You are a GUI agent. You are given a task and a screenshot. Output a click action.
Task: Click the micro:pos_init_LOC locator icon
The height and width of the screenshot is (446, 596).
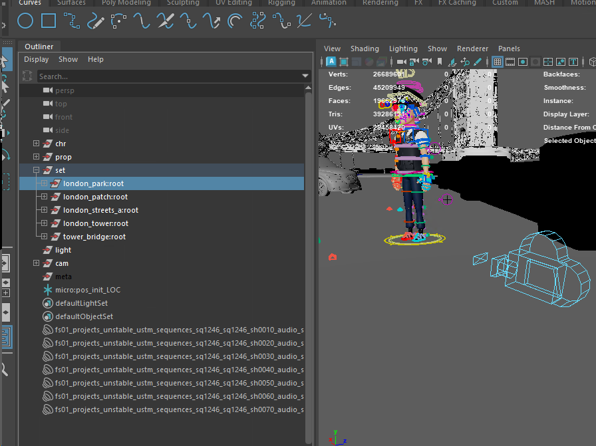click(47, 290)
